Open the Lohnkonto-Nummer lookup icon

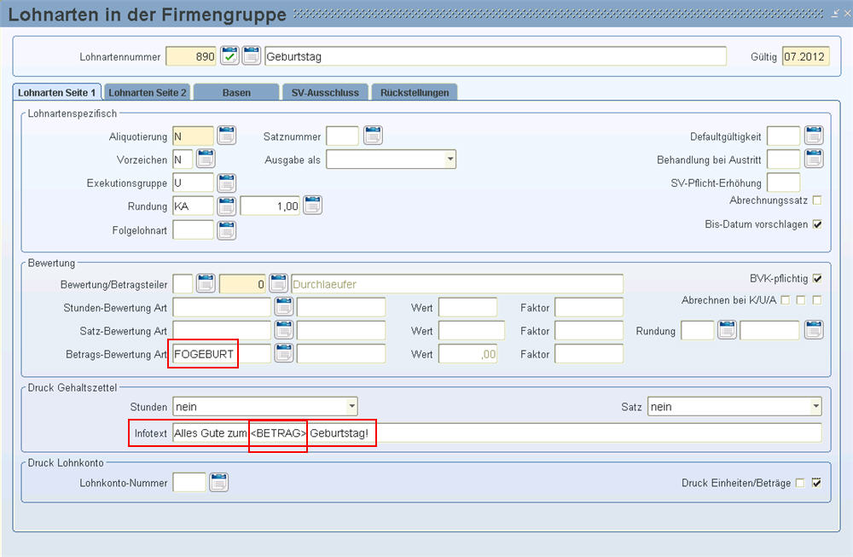coord(218,483)
